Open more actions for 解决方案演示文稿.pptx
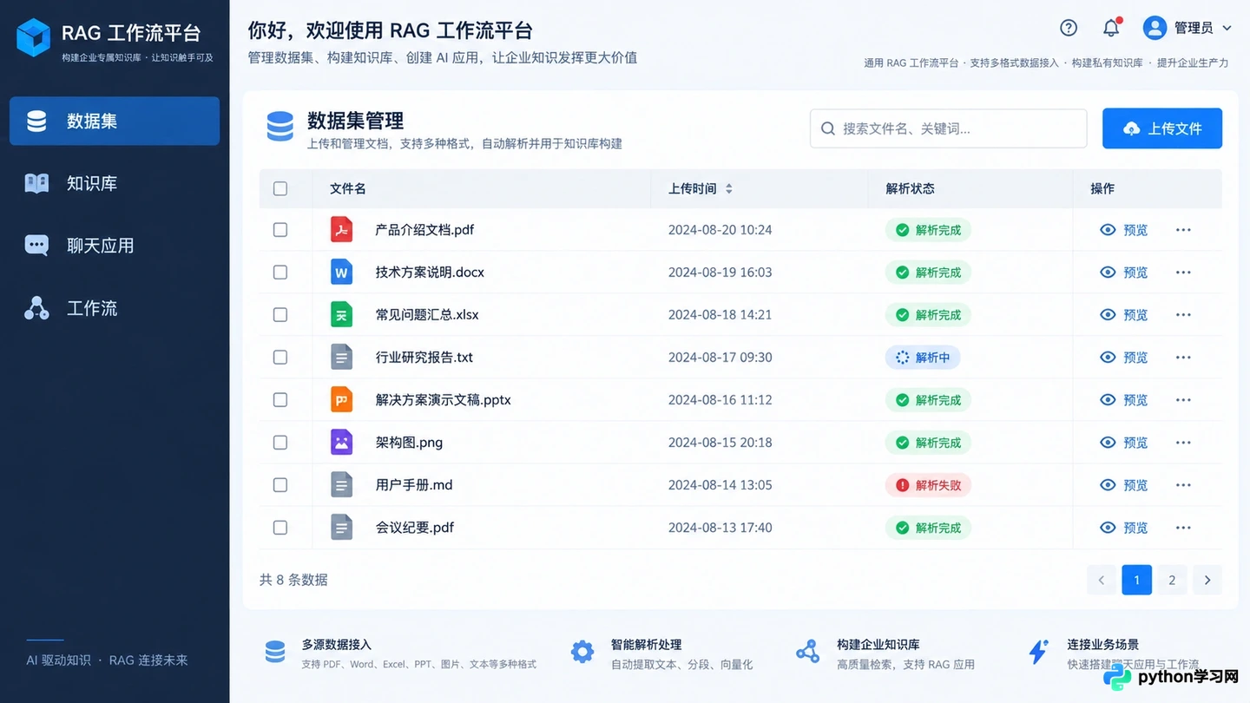The height and width of the screenshot is (703, 1250). [1183, 400]
